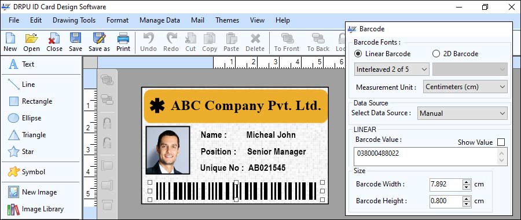Click the Close document toolbar icon
This screenshot has height=220, width=521.
pyautogui.click(x=54, y=38)
